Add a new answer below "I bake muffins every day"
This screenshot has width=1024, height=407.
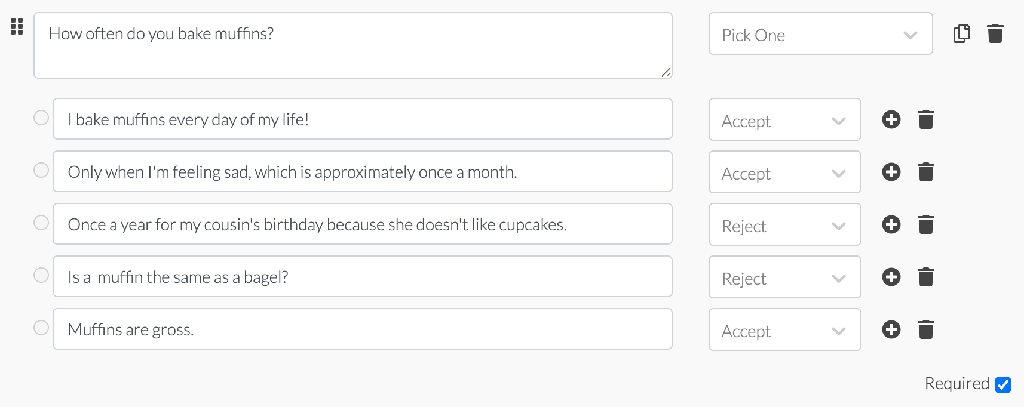pos(891,119)
